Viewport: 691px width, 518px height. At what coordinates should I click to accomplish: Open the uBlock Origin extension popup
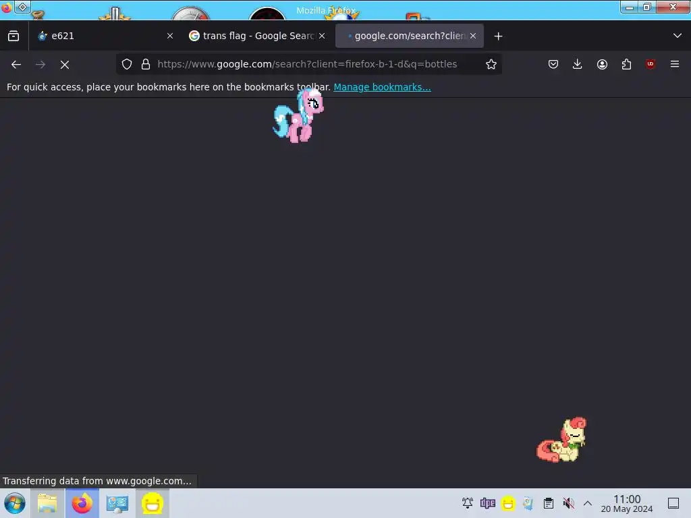point(651,64)
